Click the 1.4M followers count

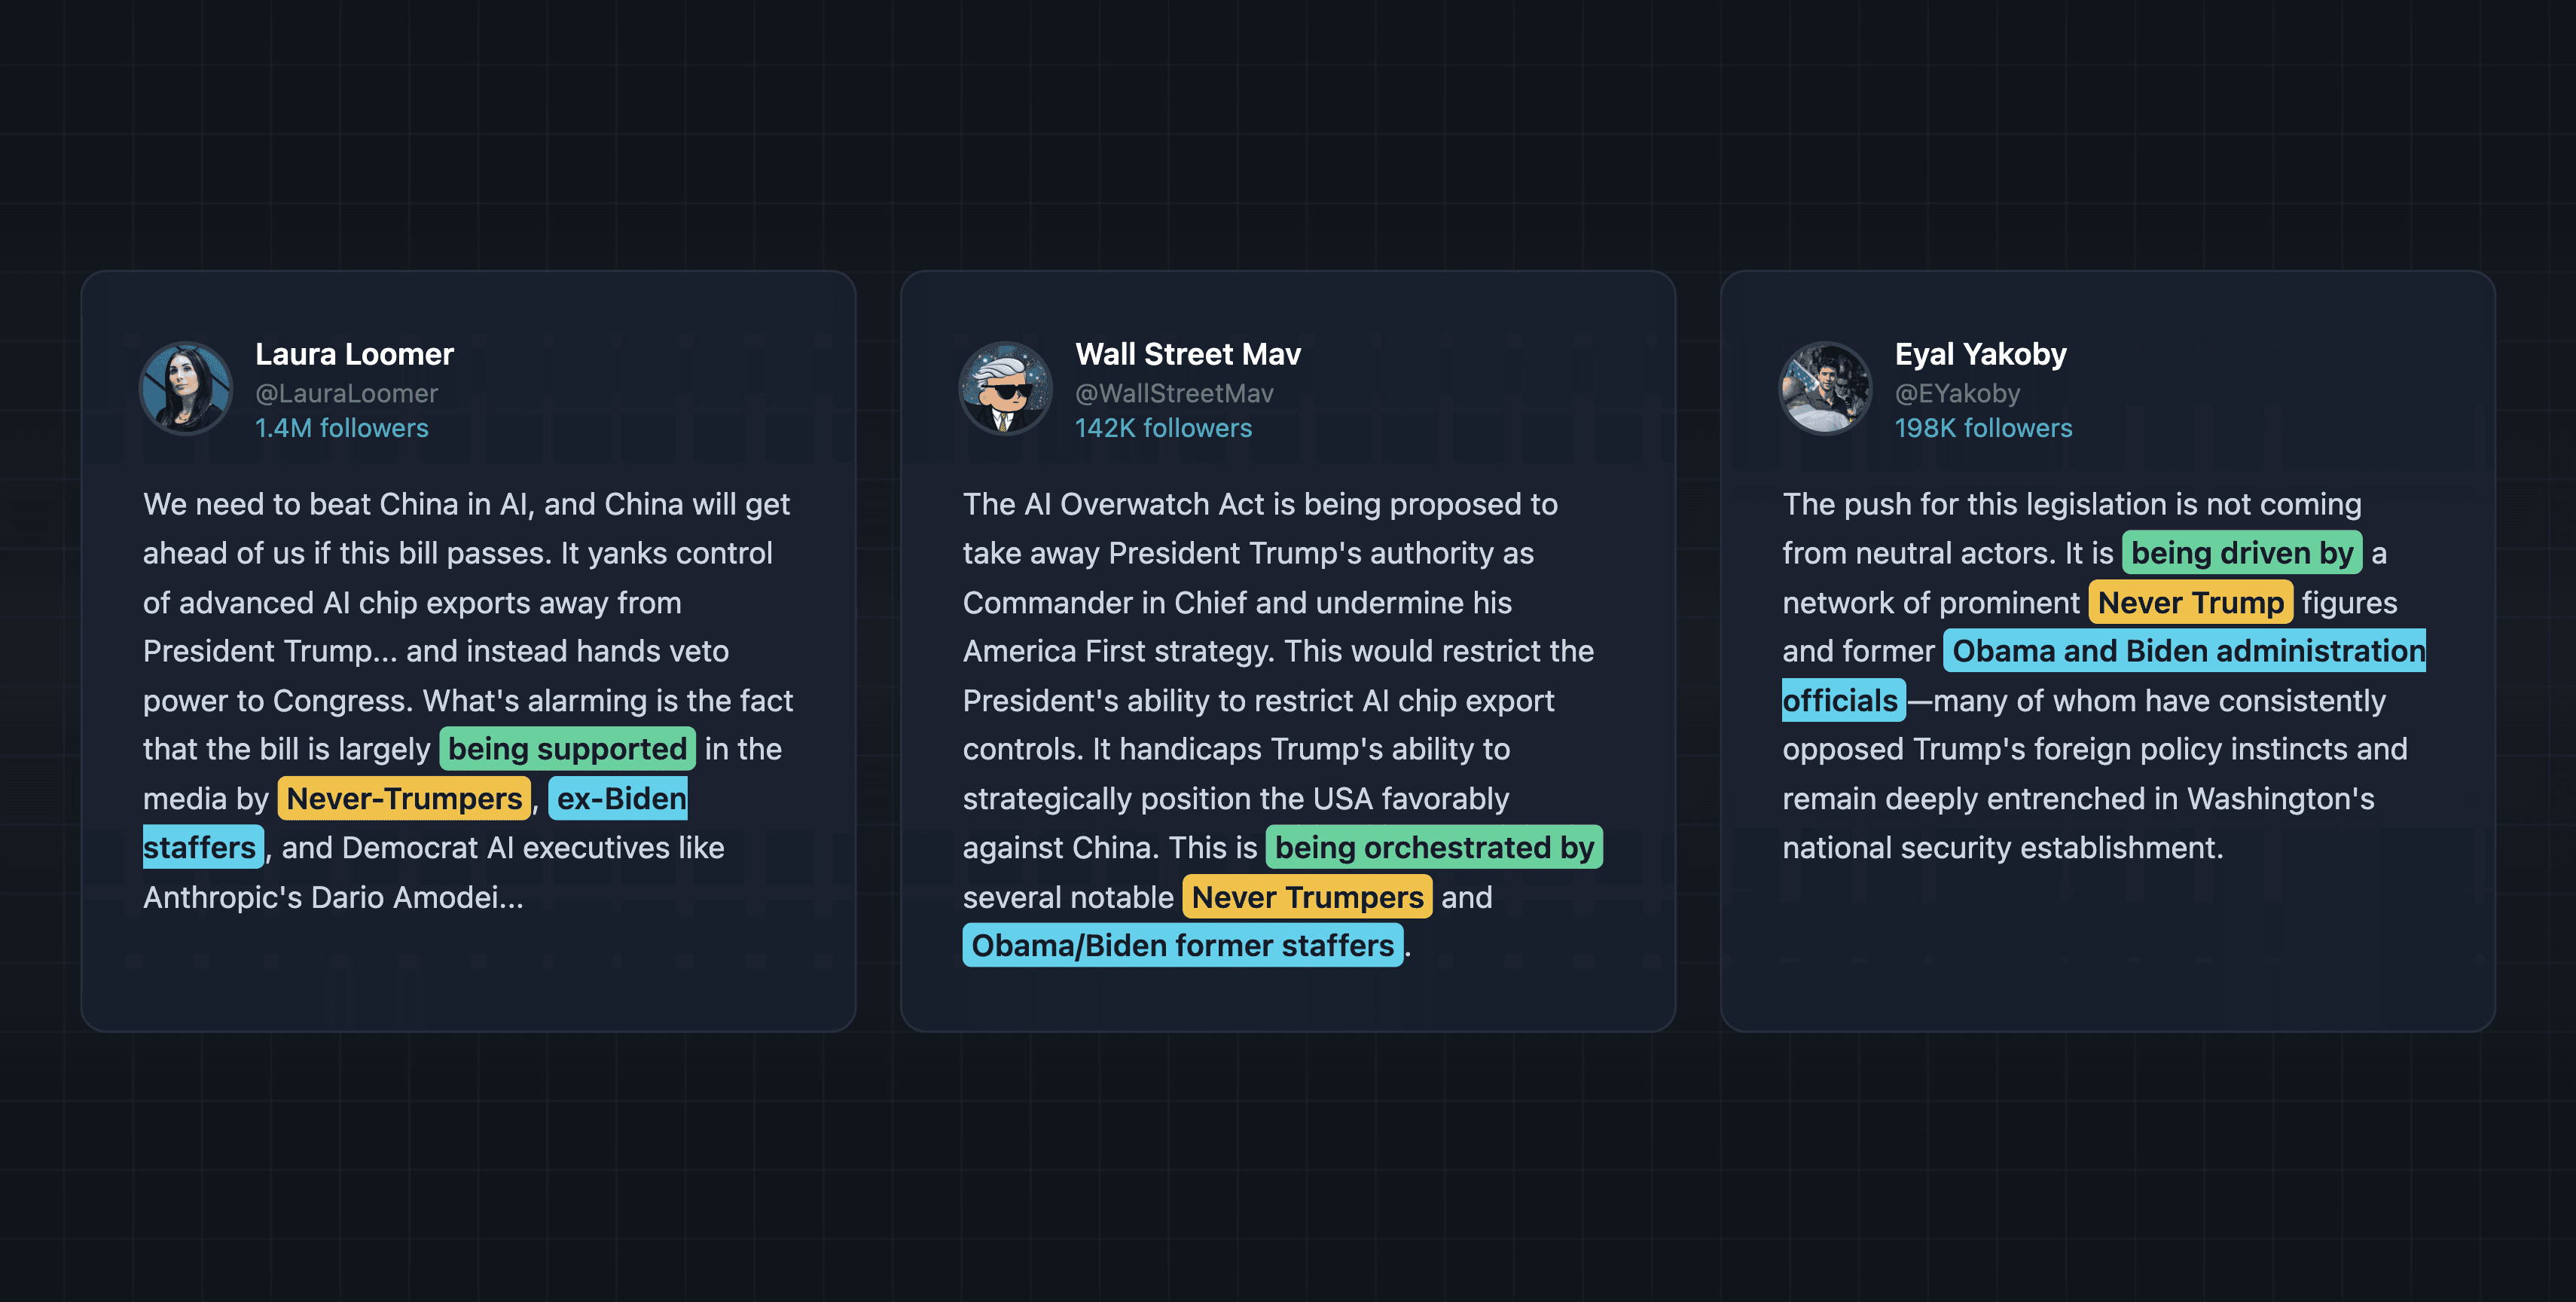tap(341, 428)
